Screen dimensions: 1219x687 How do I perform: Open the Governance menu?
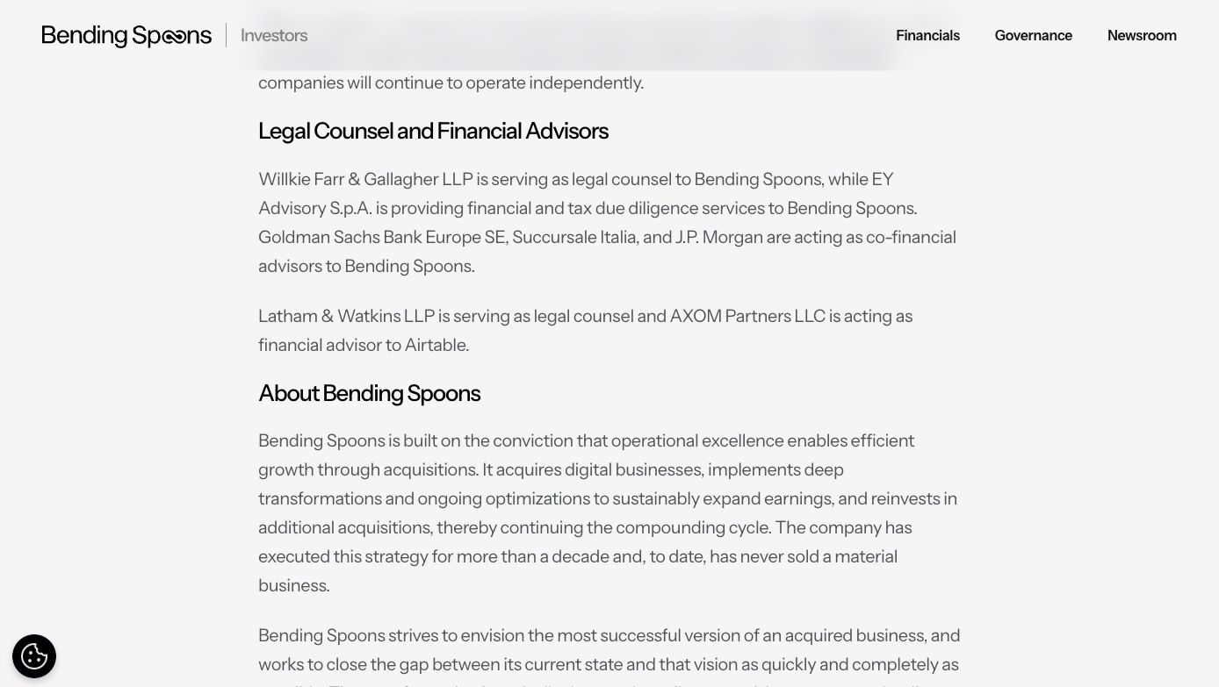pos(1033,35)
